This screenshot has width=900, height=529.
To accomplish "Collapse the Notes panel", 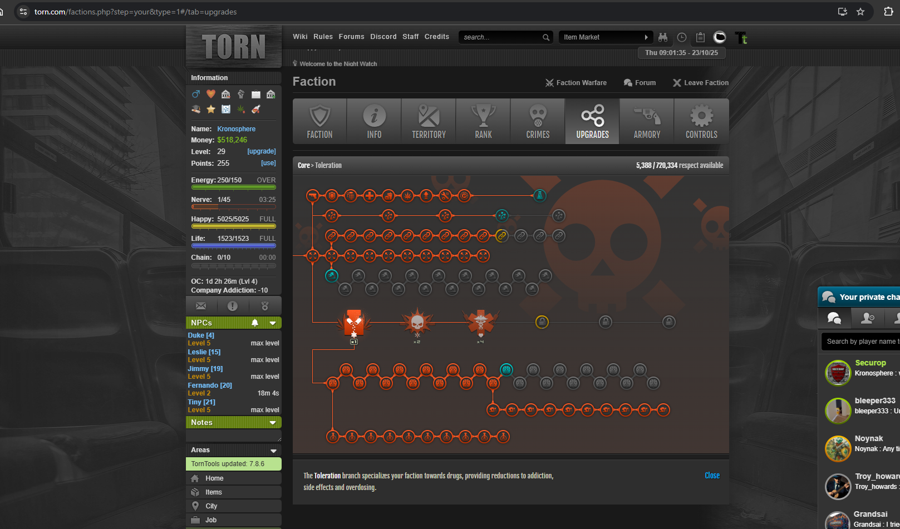I will (273, 423).
